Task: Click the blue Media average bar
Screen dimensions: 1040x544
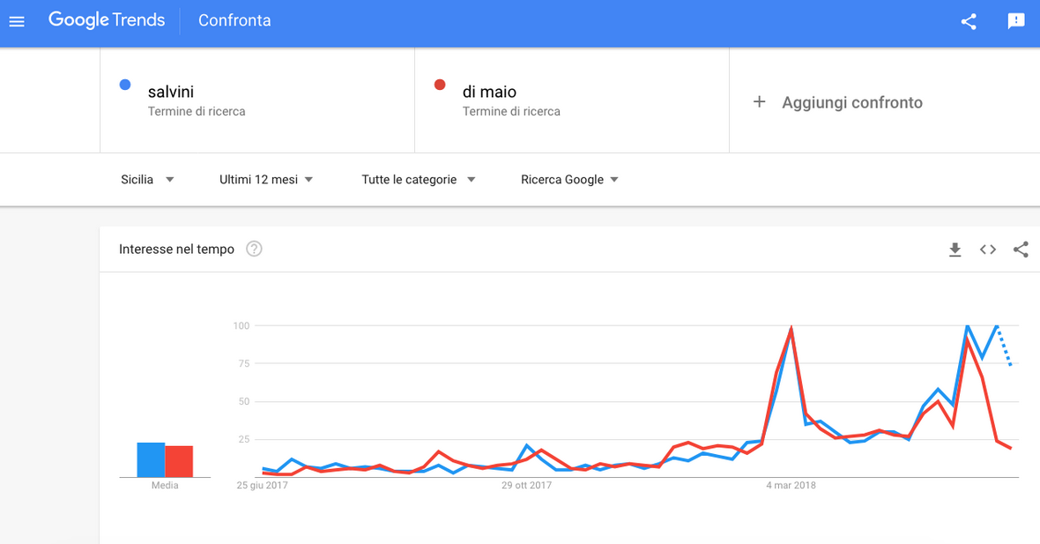Action: [x=151, y=459]
